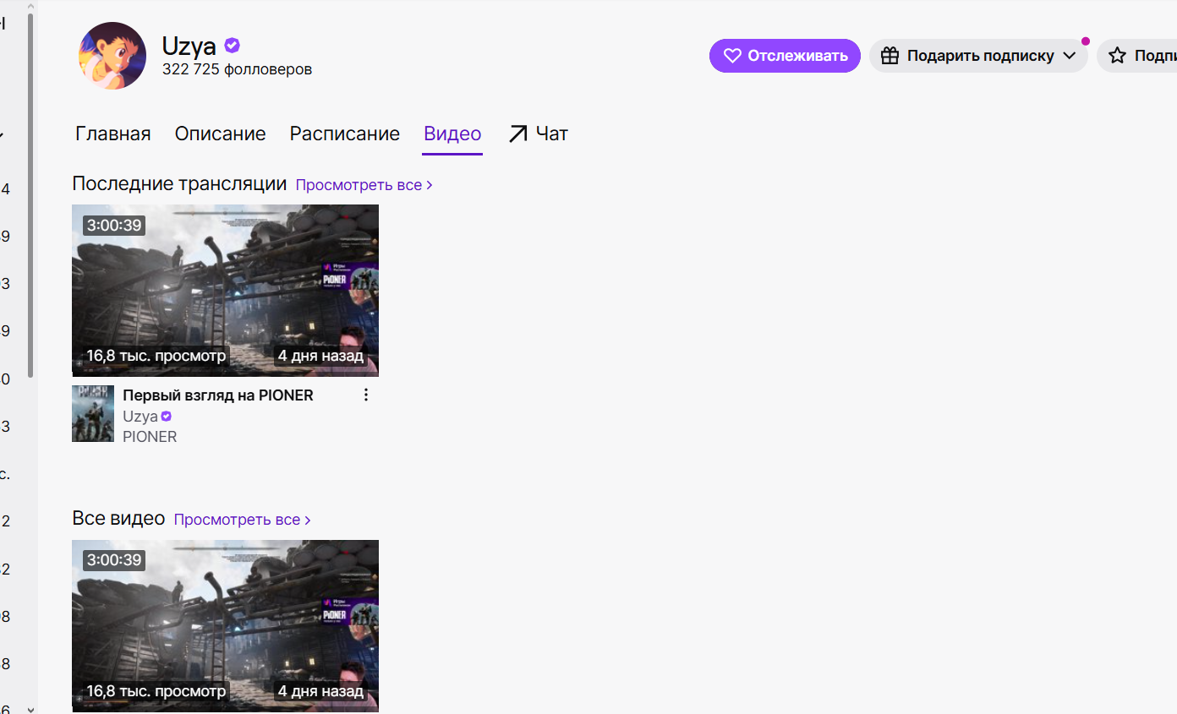Click 16,8 тыс. просмотр on the Последние трансляции video
Image resolution: width=1177 pixels, height=714 pixels.
(x=156, y=356)
